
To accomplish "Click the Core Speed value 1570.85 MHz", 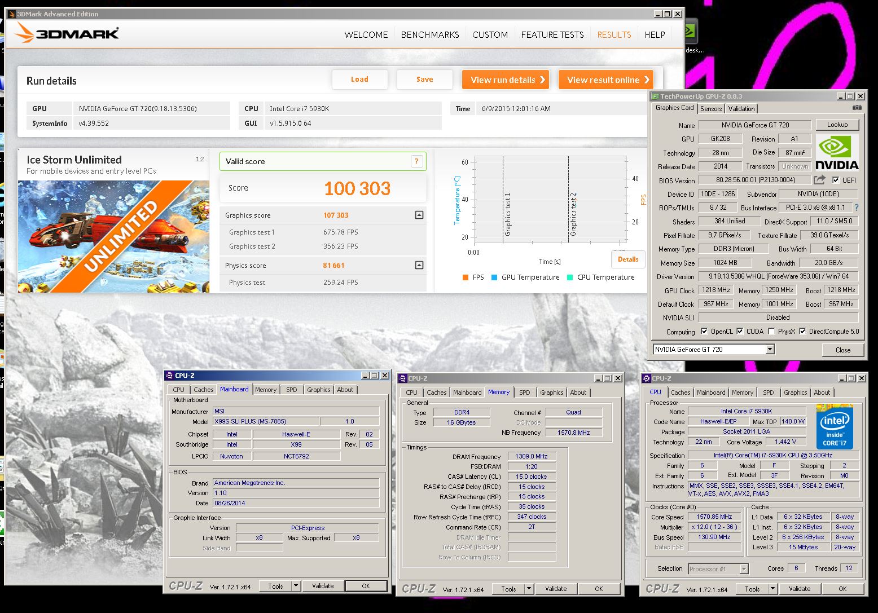I will click(x=714, y=517).
